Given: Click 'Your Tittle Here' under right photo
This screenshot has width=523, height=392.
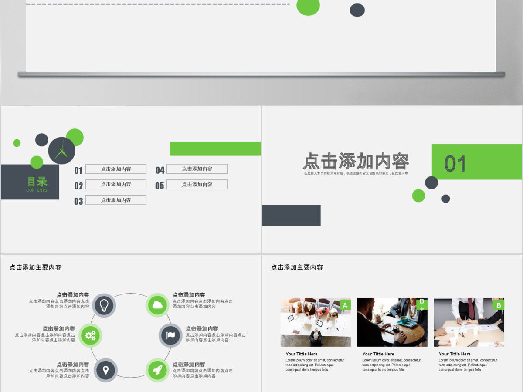Looking at the screenshot, I should [x=455, y=354].
